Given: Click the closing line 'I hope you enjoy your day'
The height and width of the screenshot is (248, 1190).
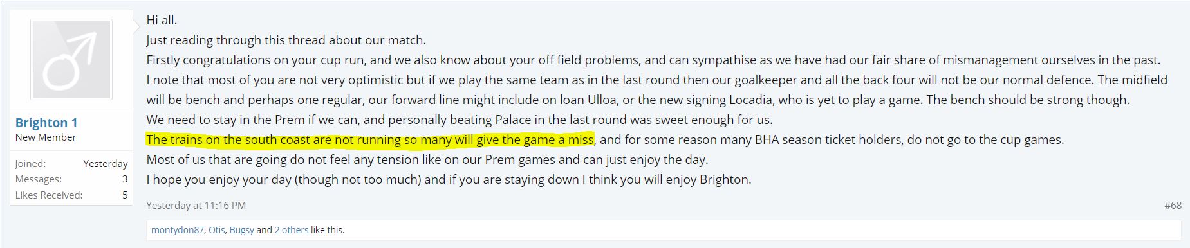Looking at the screenshot, I should point(449,179).
